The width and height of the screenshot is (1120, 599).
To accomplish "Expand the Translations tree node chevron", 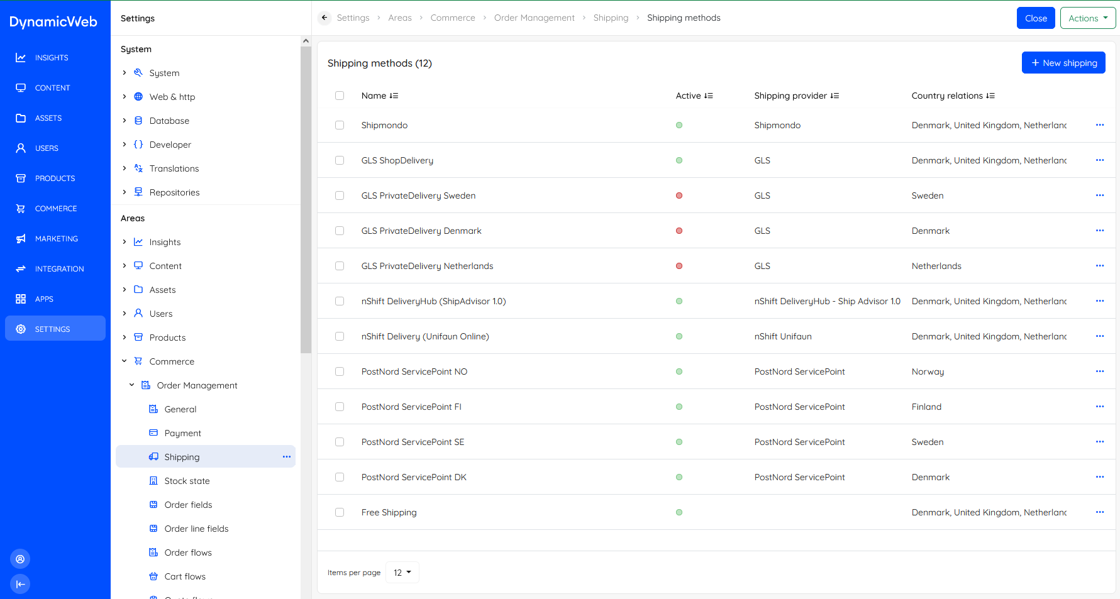I will [125, 168].
